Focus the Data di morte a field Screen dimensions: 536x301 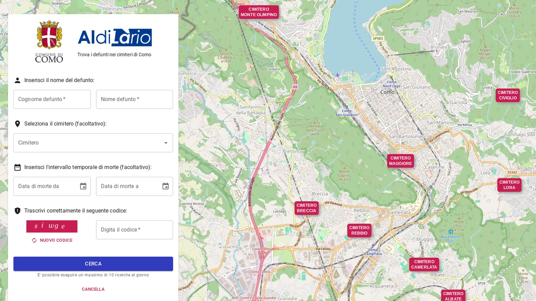coord(134,186)
